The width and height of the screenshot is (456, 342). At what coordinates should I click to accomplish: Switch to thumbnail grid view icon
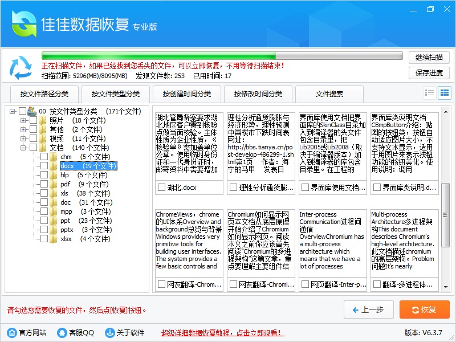[x=444, y=93]
